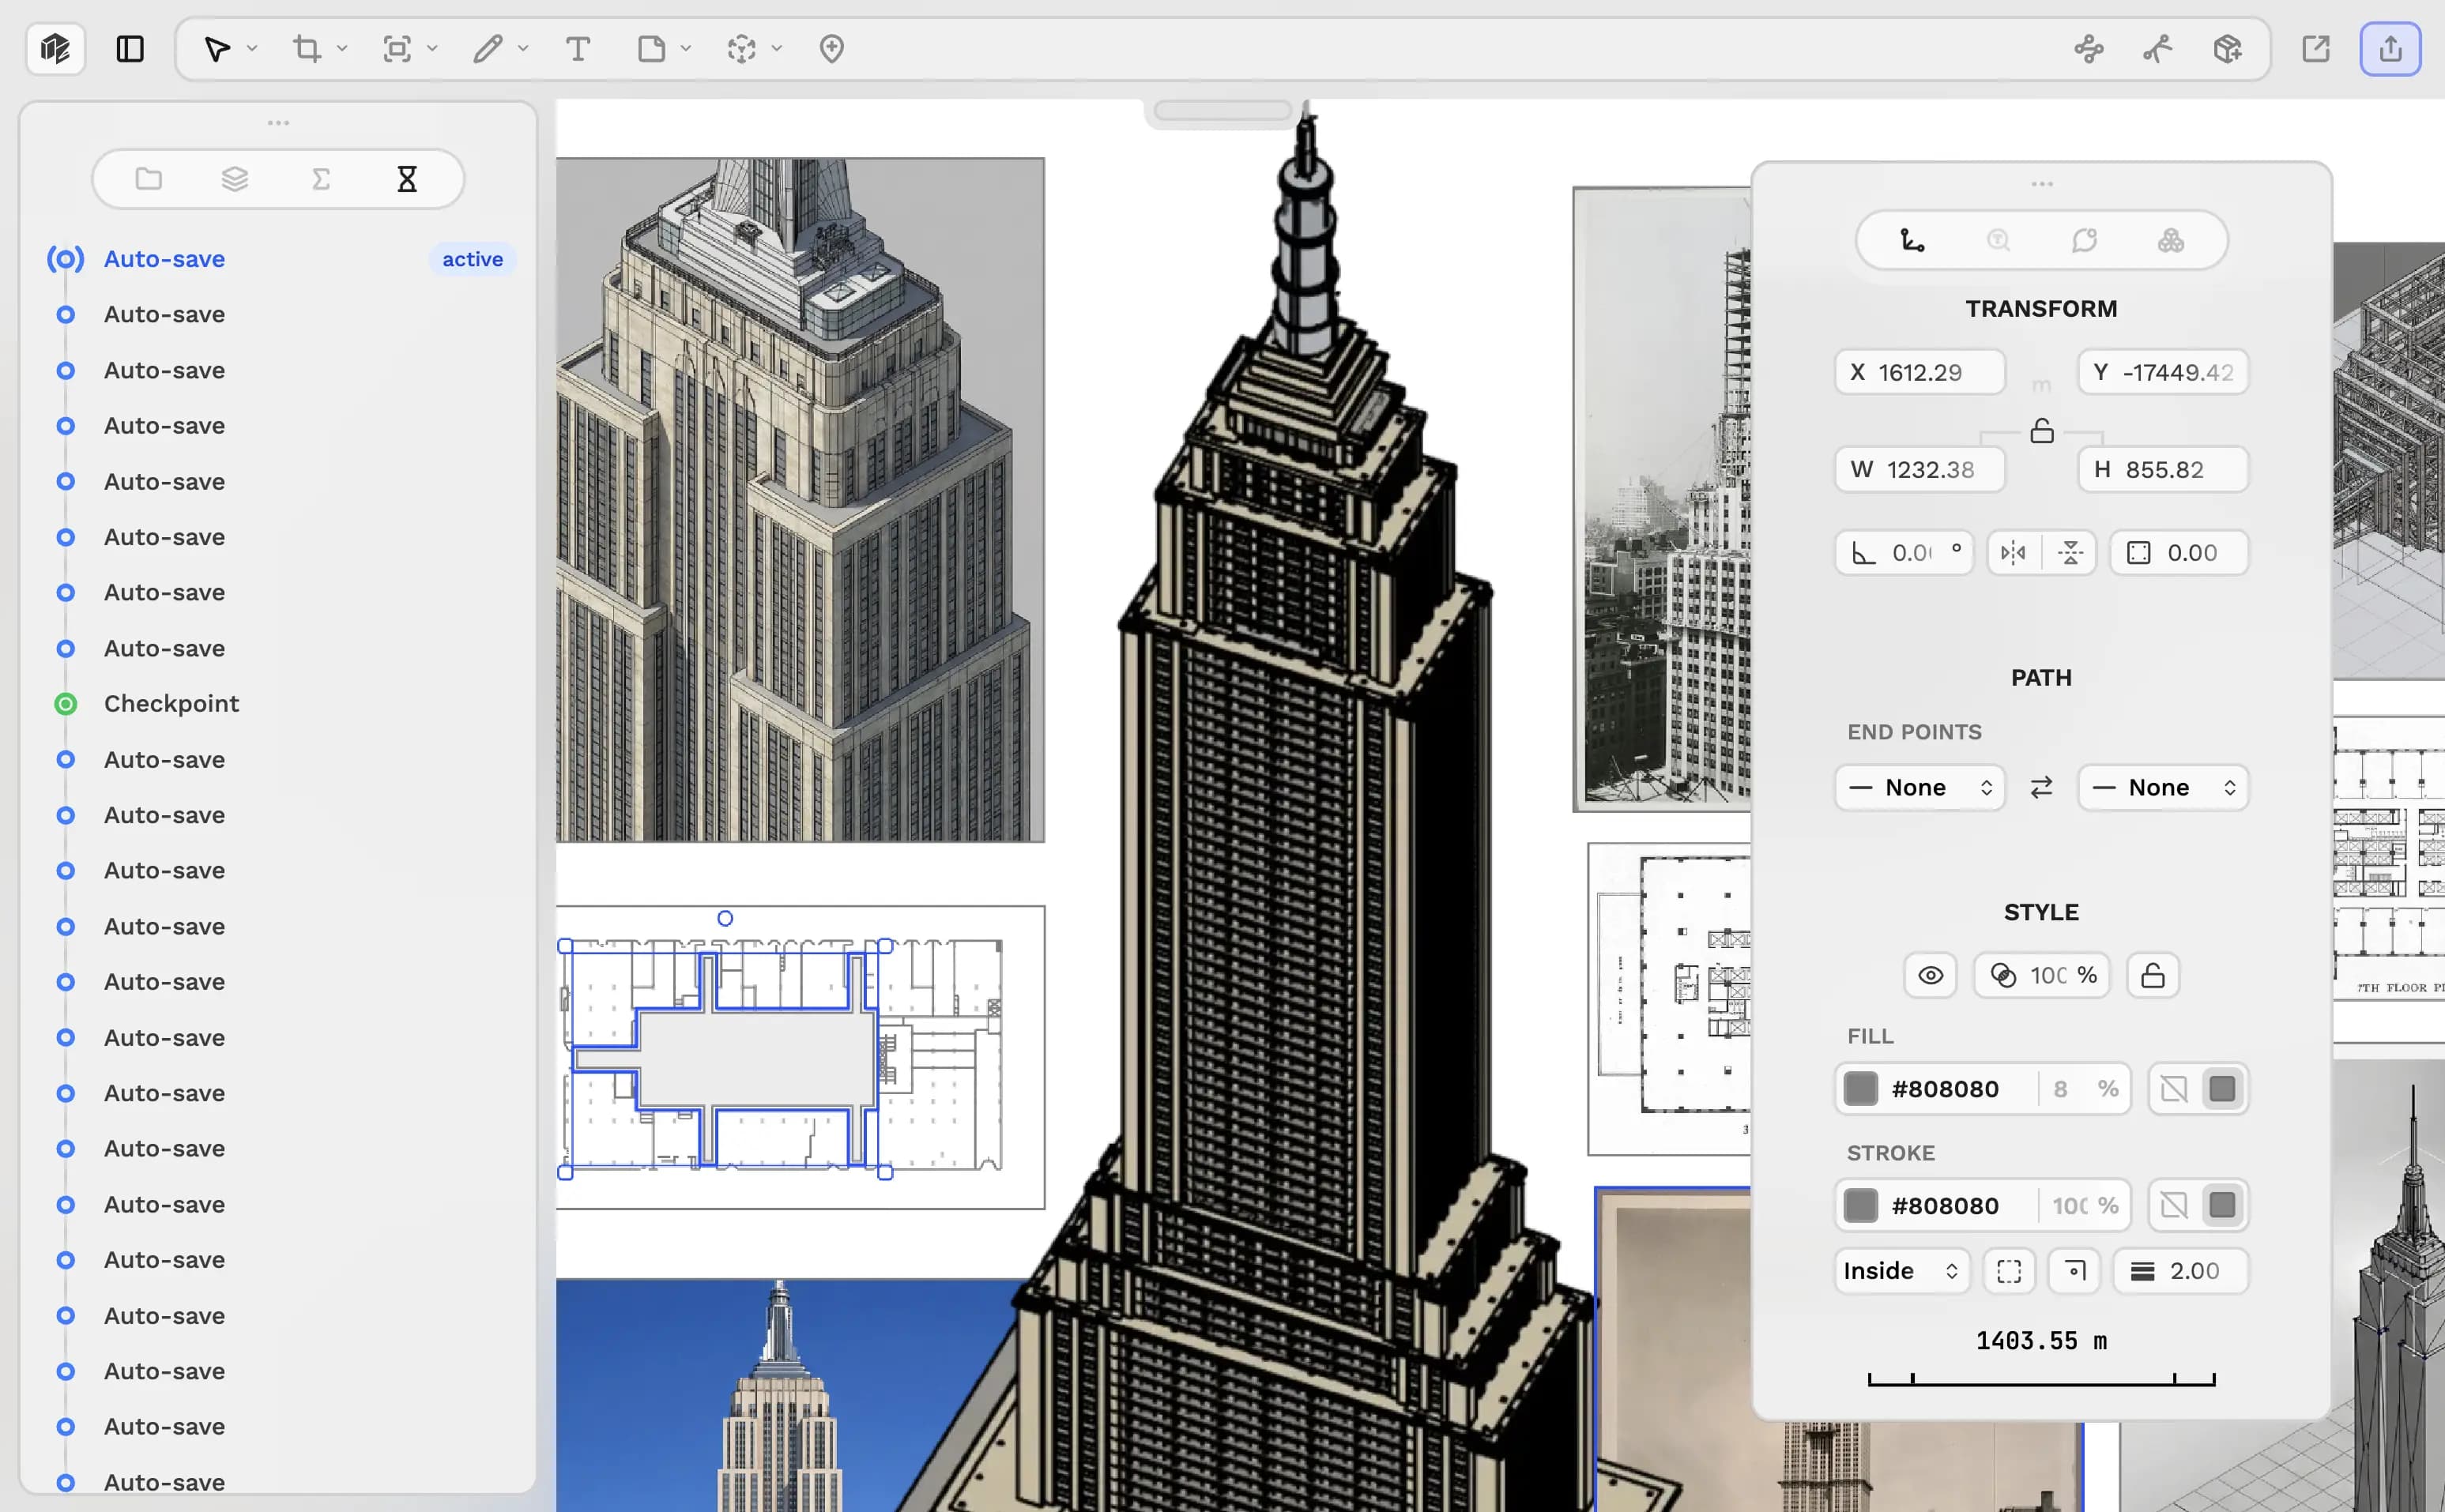Screen dimensions: 2445x1512
Task: Open the folder tab in left panel
Action: click(149, 179)
